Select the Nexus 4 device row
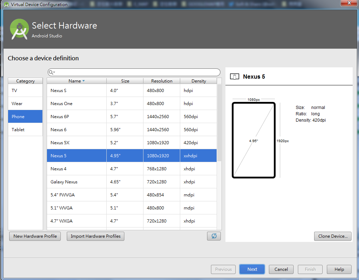The width and height of the screenshot is (359, 280). [132, 169]
